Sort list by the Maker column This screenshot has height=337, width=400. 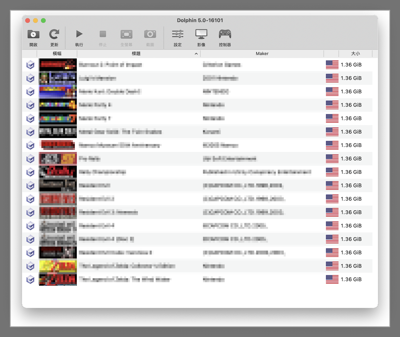262,54
